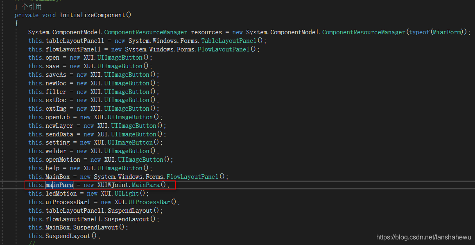
Task: Click the "setting" field identifier
Action: pos(58,142)
